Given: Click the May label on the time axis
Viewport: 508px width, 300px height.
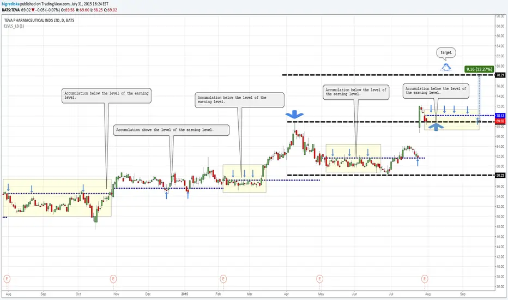Looking at the screenshot, I should point(321,294).
